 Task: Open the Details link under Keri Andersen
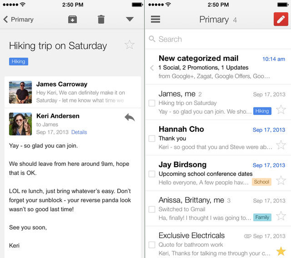79,132
